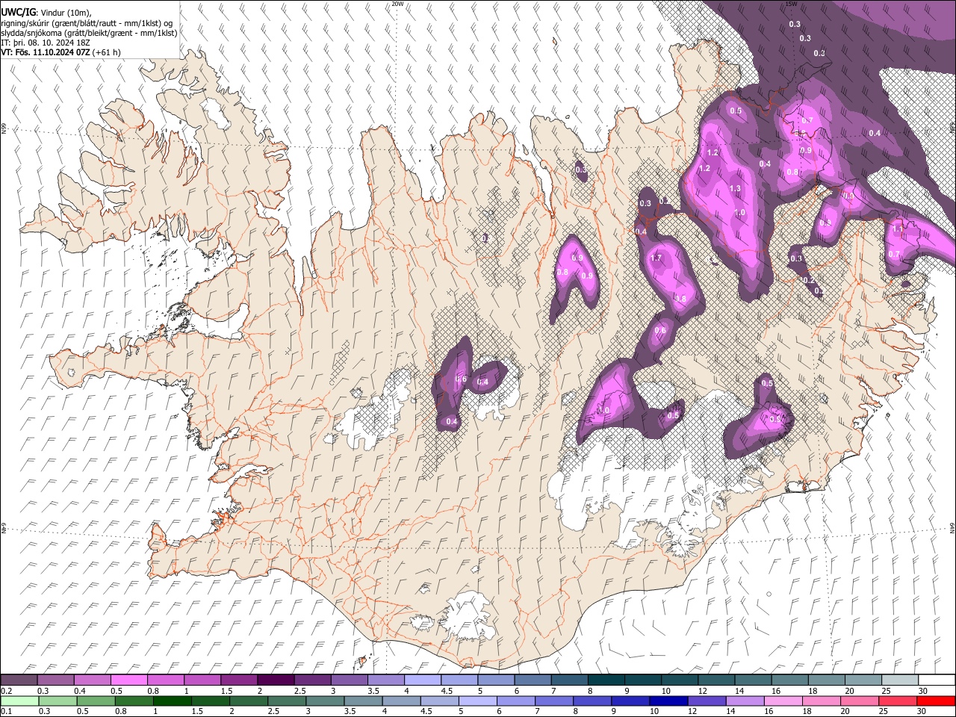Click the pink 16 rain legend swatch

783,701
